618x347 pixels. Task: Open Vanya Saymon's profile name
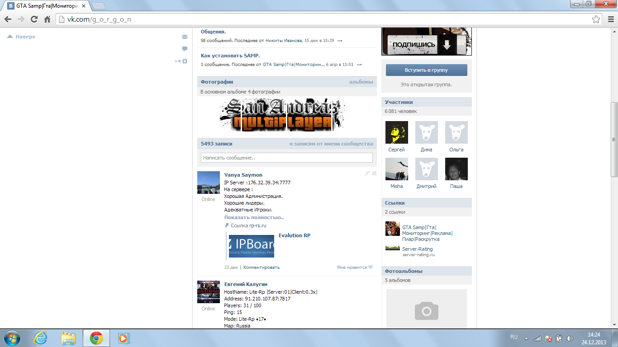point(243,175)
